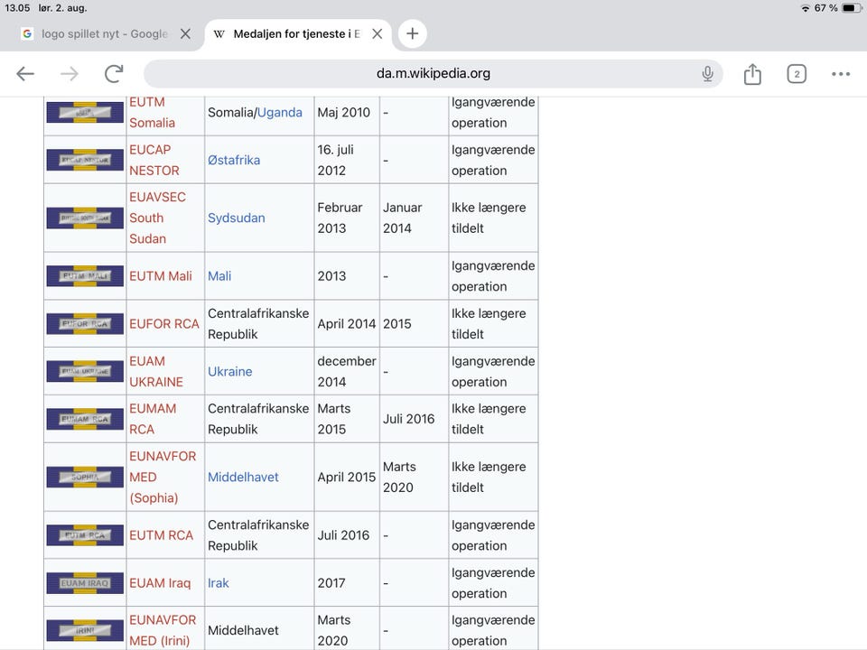Open the EUAVSEC South Sudan link
867x650 pixels.
coord(157,218)
